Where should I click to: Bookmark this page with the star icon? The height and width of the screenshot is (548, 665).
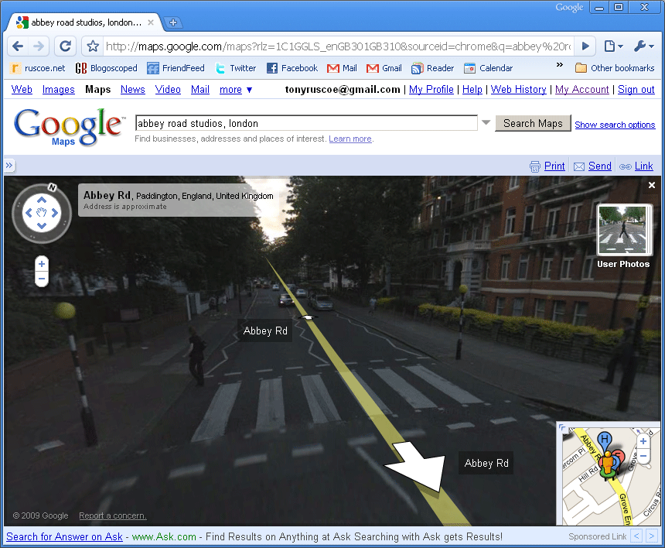coord(92,46)
